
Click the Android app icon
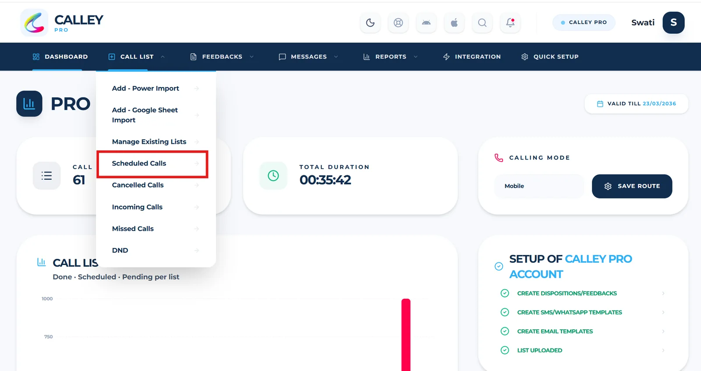tap(426, 23)
